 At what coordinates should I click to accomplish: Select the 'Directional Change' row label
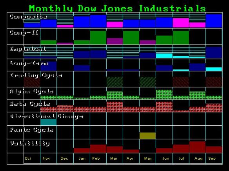(x=46, y=116)
